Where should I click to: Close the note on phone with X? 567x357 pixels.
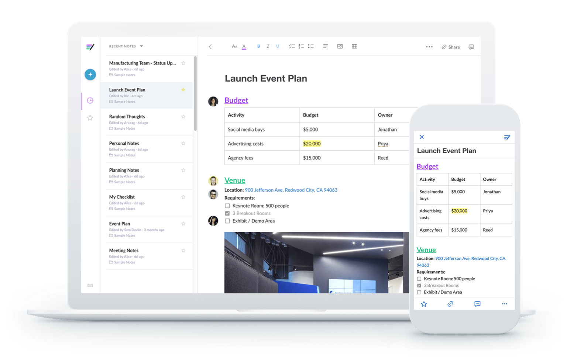(x=422, y=137)
